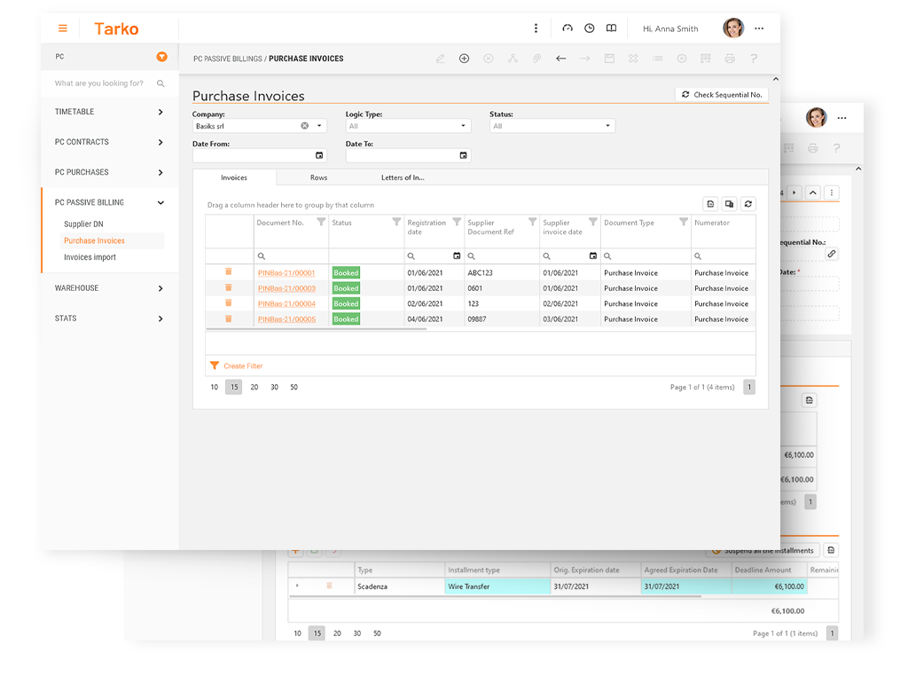
Task: Delete invoice PINBas-21/00003 with trash icon
Action: (x=228, y=287)
